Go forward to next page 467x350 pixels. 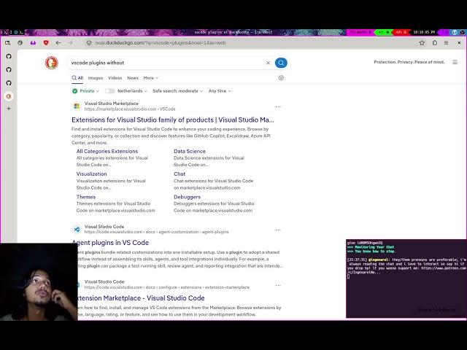[70, 43]
